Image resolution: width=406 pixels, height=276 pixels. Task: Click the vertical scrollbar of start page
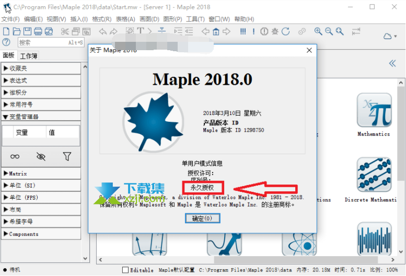pos(401,134)
